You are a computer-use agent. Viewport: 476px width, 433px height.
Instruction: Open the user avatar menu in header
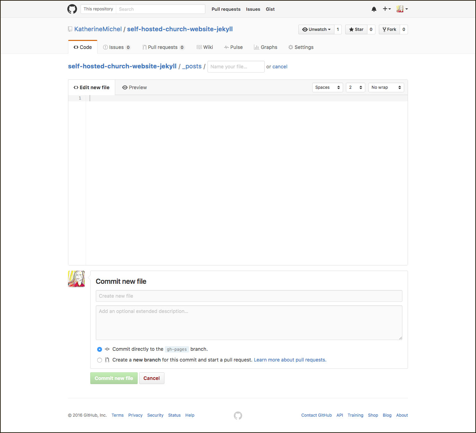point(402,9)
